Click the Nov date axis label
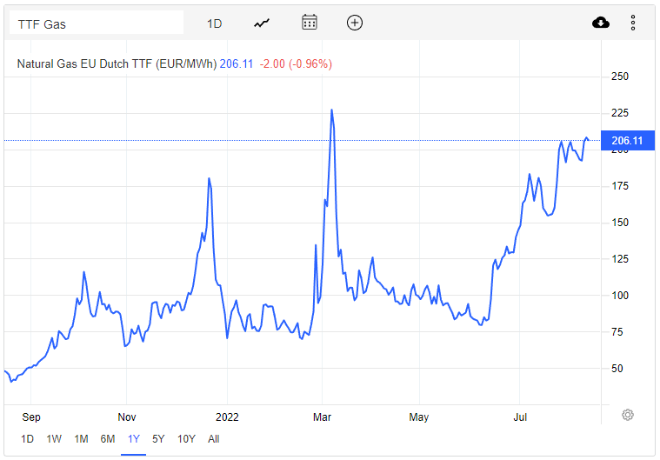Image resolution: width=660 pixels, height=460 pixels. point(127,417)
